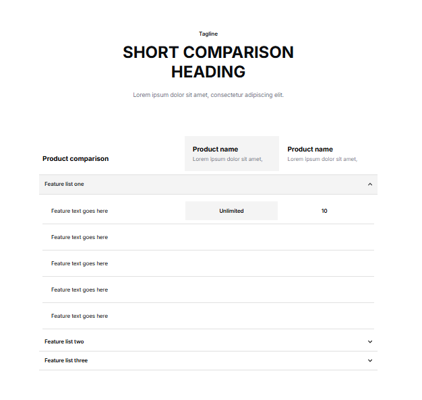Select the highlighted first 'Product name' header
This screenshot has height=400, width=422.
(x=216, y=149)
